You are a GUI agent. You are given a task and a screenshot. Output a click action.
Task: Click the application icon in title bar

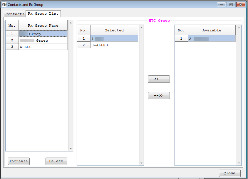(4, 5)
